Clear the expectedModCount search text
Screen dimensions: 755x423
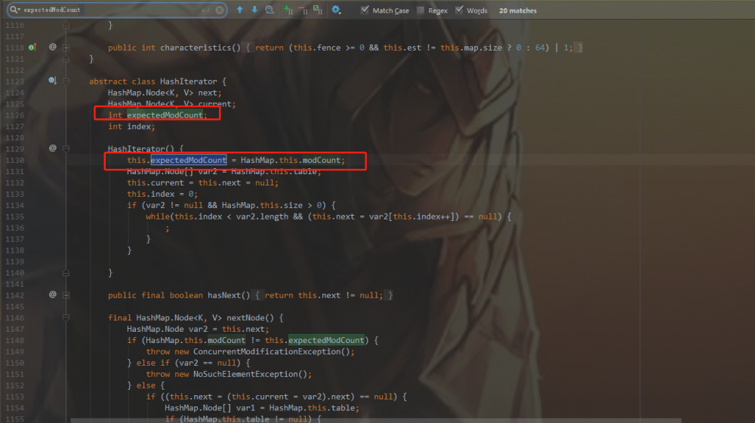220,10
